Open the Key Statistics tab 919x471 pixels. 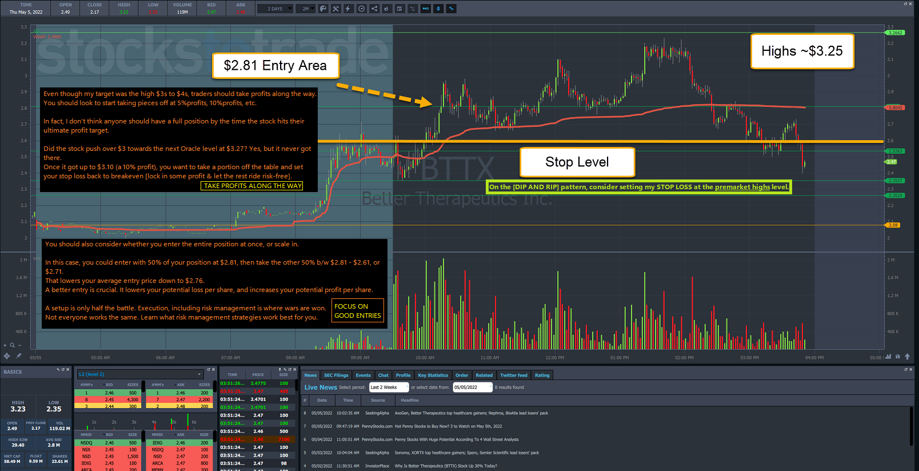click(433, 376)
